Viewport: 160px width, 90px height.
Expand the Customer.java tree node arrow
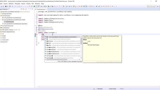[3, 22]
